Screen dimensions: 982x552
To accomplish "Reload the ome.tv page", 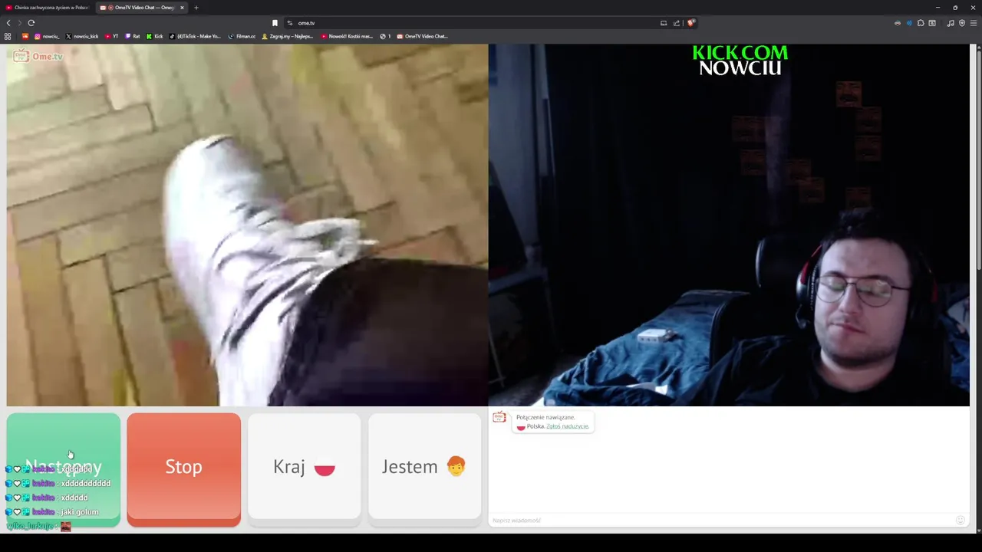I will pos(31,23).
